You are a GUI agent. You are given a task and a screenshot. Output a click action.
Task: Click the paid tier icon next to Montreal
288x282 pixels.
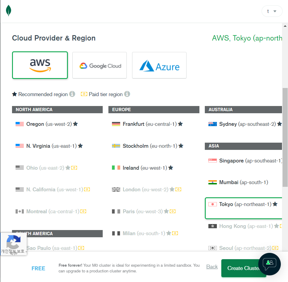[83, 211]
